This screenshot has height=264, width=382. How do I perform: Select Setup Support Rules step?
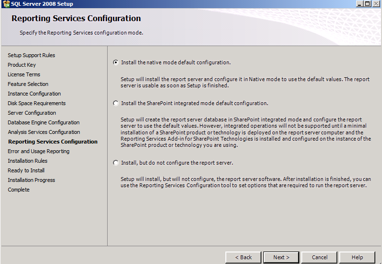point(31,55)
